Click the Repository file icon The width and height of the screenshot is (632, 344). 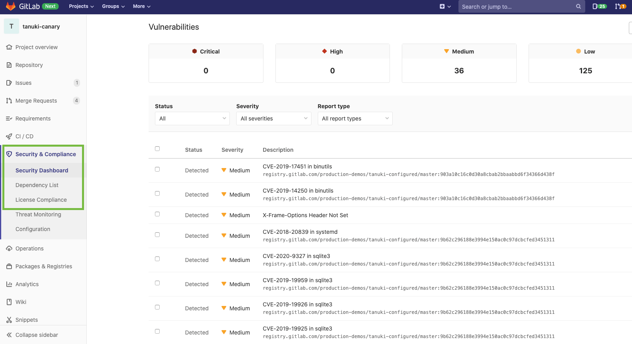(9, 65)
